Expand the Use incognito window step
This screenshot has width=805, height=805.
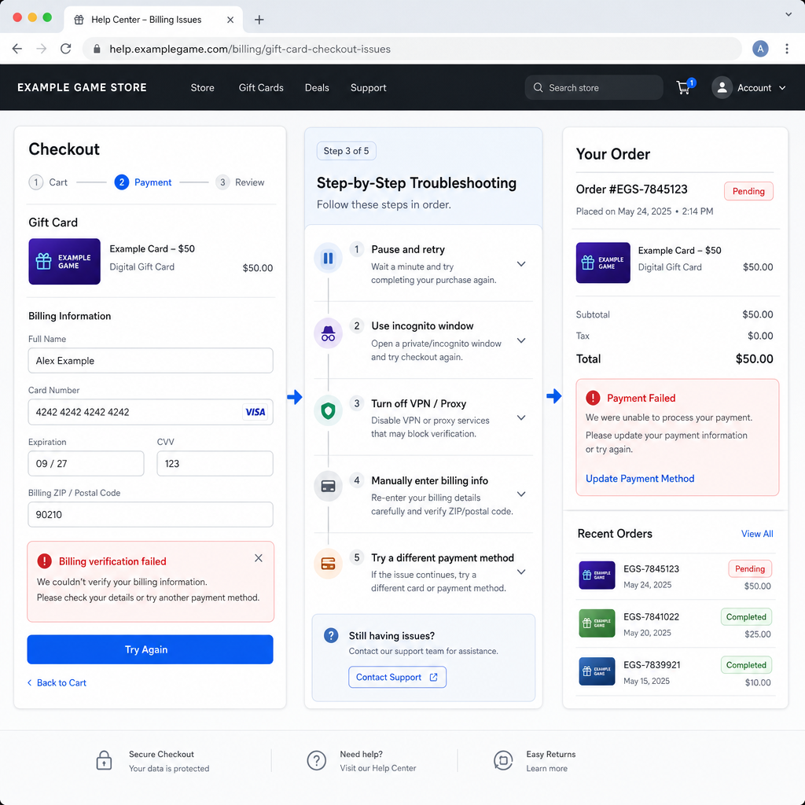point(521,340)
